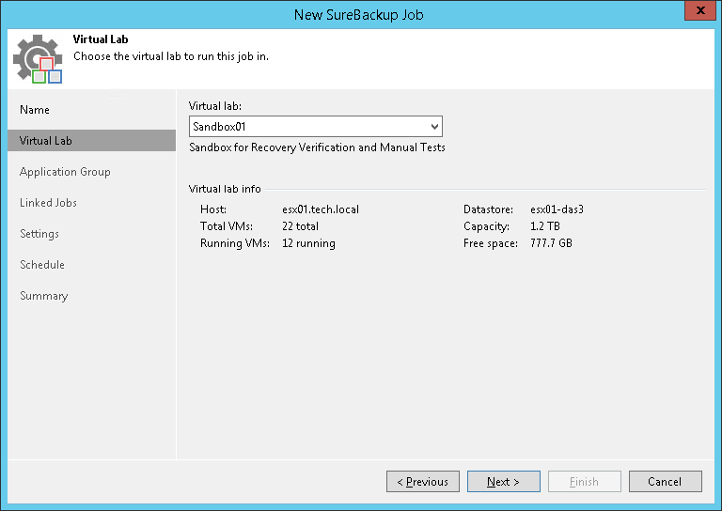Open the Application Group step
The height and width of the screenshot is (511, 722).
(x=65, y=172)
